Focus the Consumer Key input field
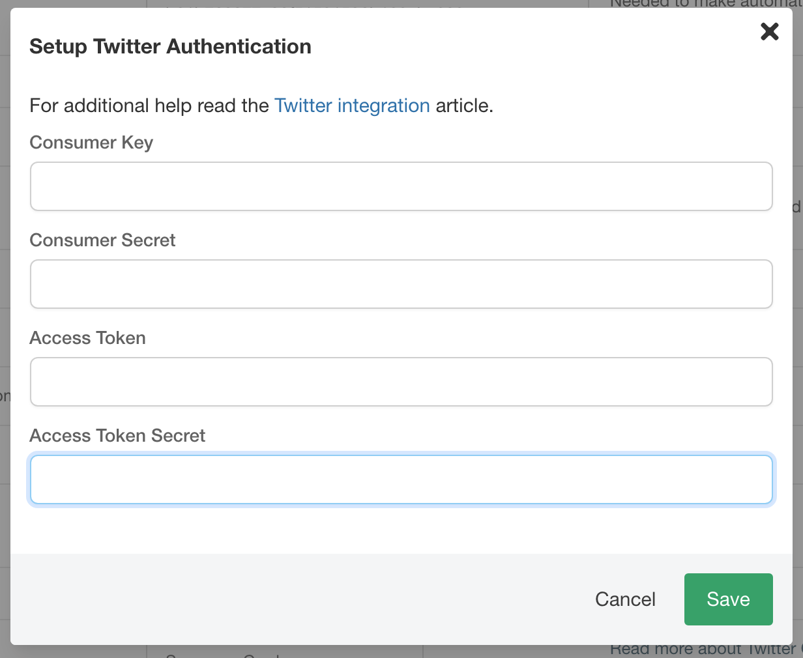This screenshot has height=658, width=803. [x=401, y=186]
